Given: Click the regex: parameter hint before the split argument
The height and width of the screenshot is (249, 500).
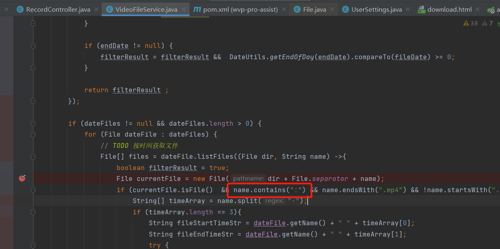Looking at the screenshot, I should [275, 201].
